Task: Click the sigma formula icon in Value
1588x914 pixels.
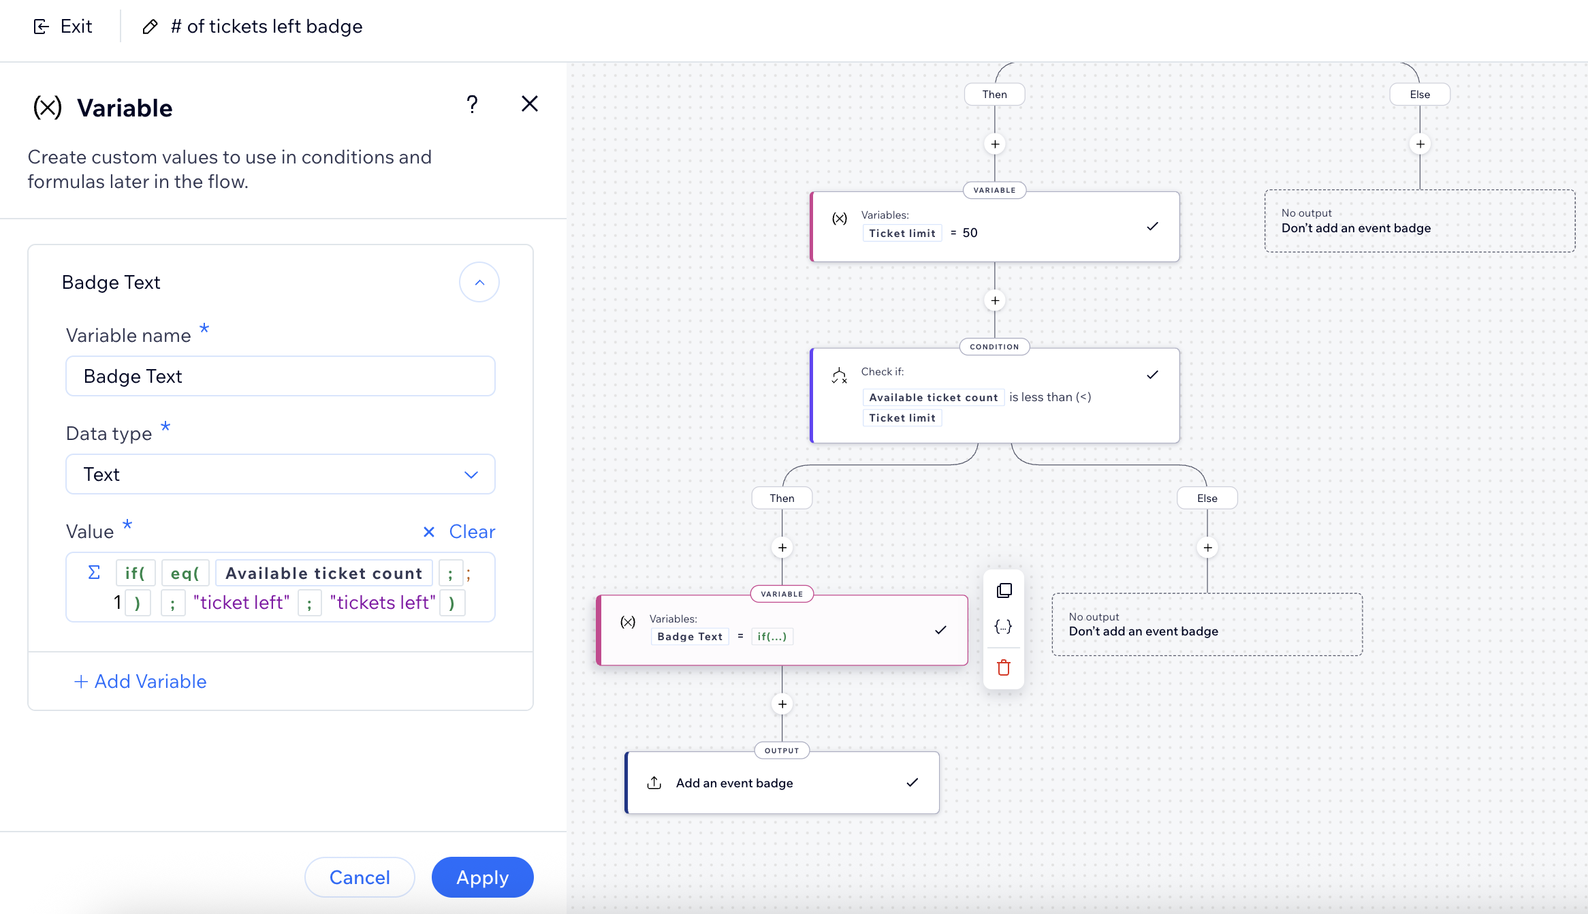Action: (94, 572)
